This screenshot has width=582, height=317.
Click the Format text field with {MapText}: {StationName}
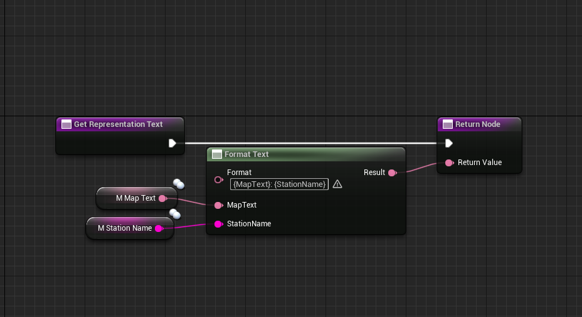pos(279,184)
